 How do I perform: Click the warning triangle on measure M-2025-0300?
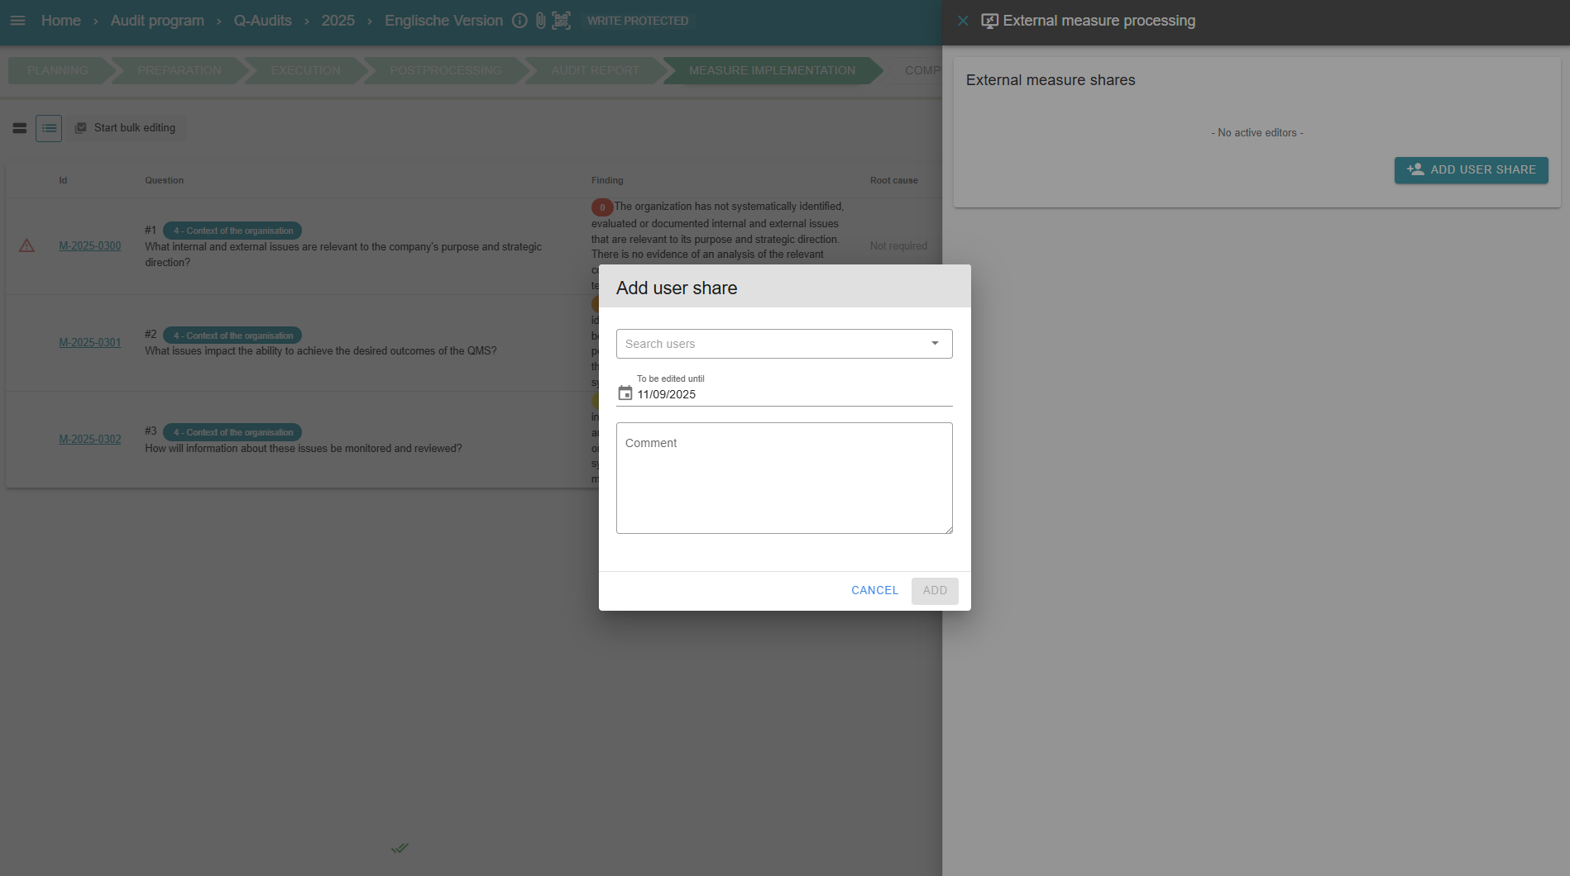click(26, 246)
